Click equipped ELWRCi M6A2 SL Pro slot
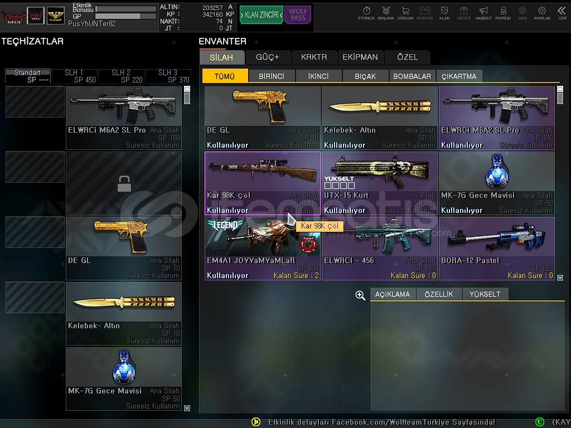The image size is (571, 428). [124, 118]
